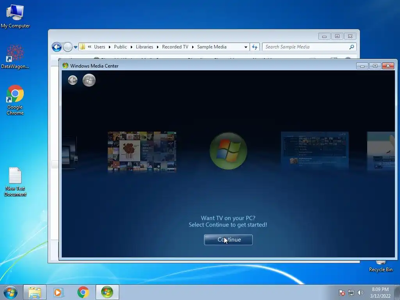Show hidden breadcrumb chevron in address bar
The width and height of the screenshot is (400, 300).
[89, 47]
